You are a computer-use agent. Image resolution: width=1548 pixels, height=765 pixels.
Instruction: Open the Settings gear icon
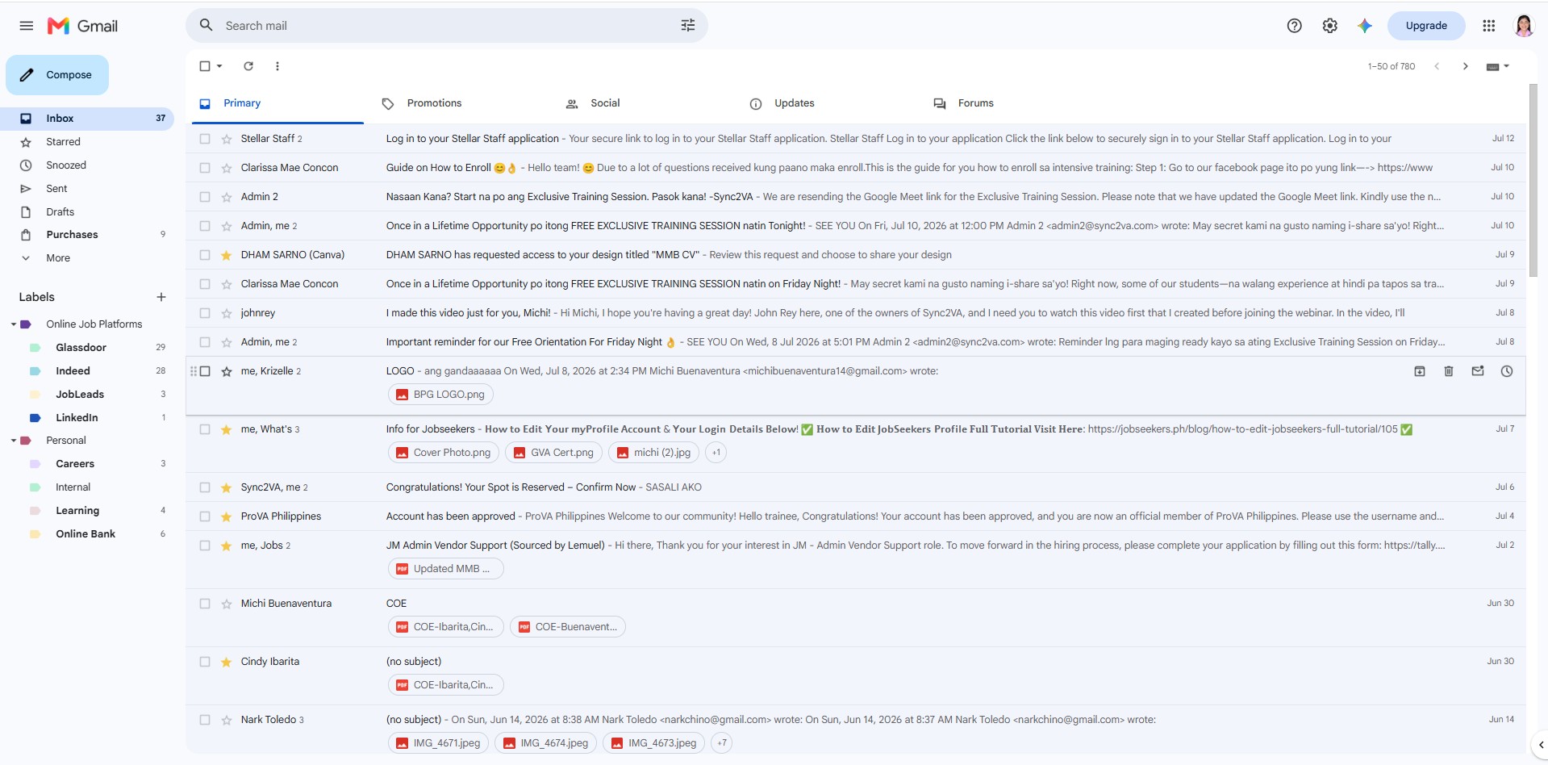click(x=1330, y=26)
